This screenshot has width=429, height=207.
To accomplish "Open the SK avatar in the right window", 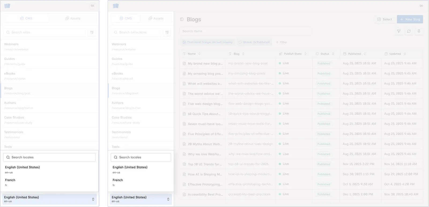I will pos(421,6).
